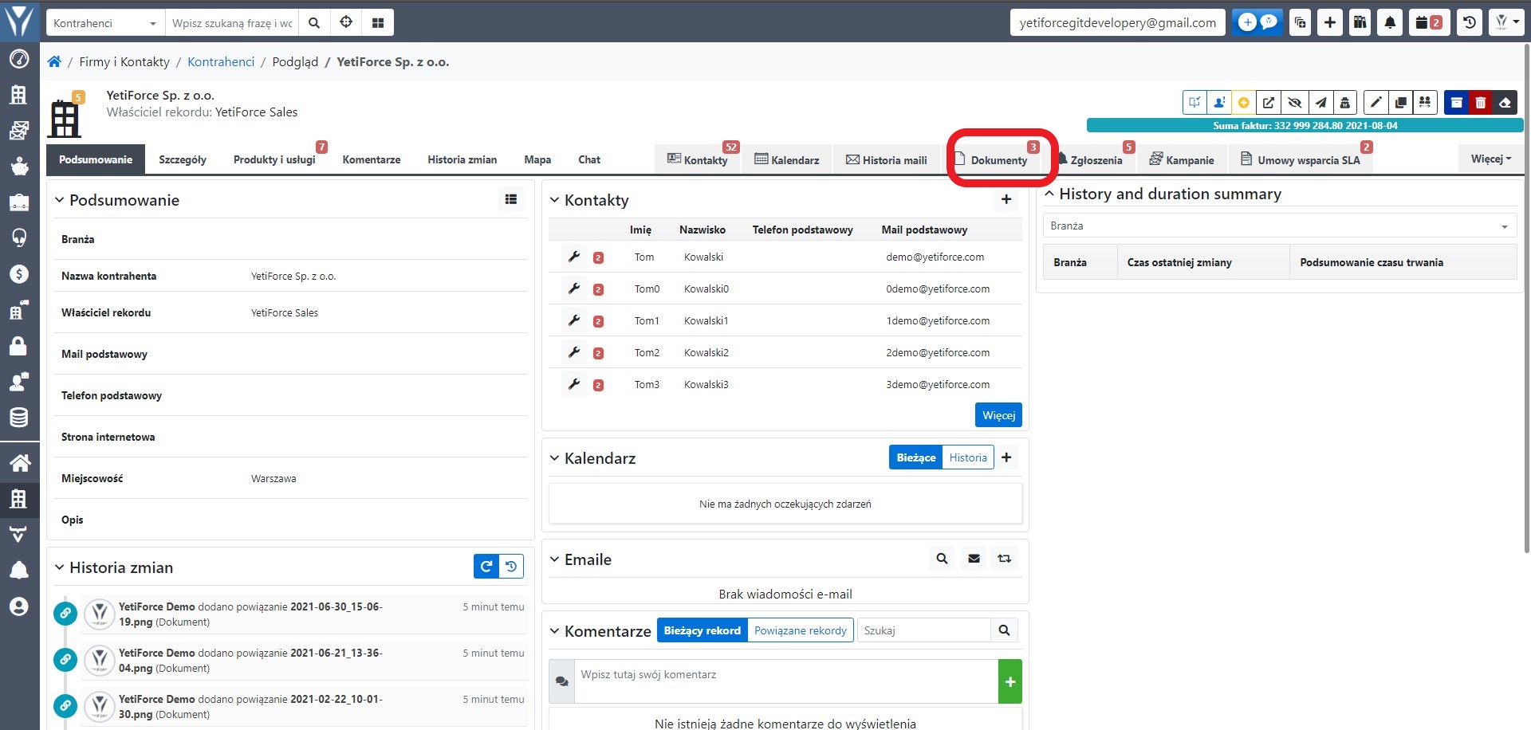Collapse the Kontakty widget
Screen dimensions: 1531x730
pyautogui.click(x=554, y=200)
